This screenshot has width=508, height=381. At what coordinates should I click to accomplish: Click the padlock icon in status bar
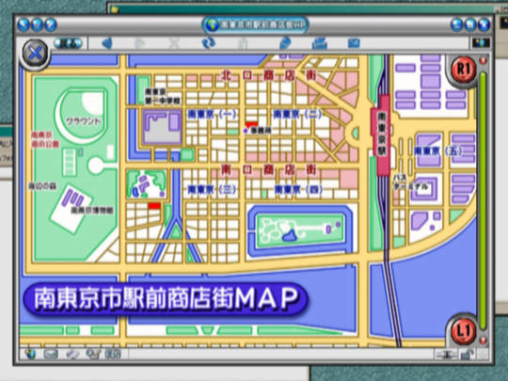[x=467, y=355]
